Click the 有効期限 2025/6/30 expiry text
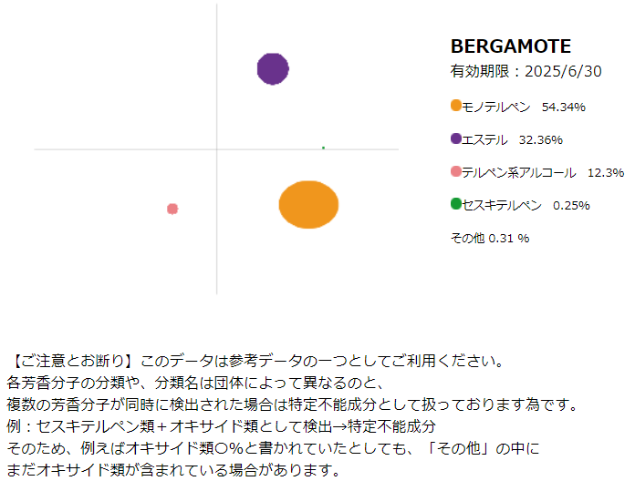 526,71
